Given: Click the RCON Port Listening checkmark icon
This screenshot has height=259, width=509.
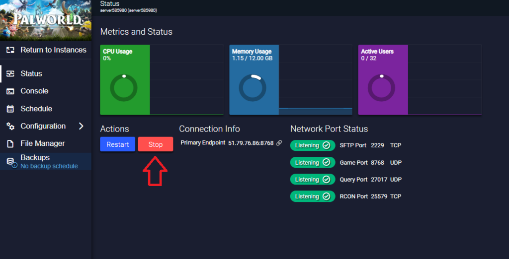Looking at the screenshot, I should click(326, 196).
